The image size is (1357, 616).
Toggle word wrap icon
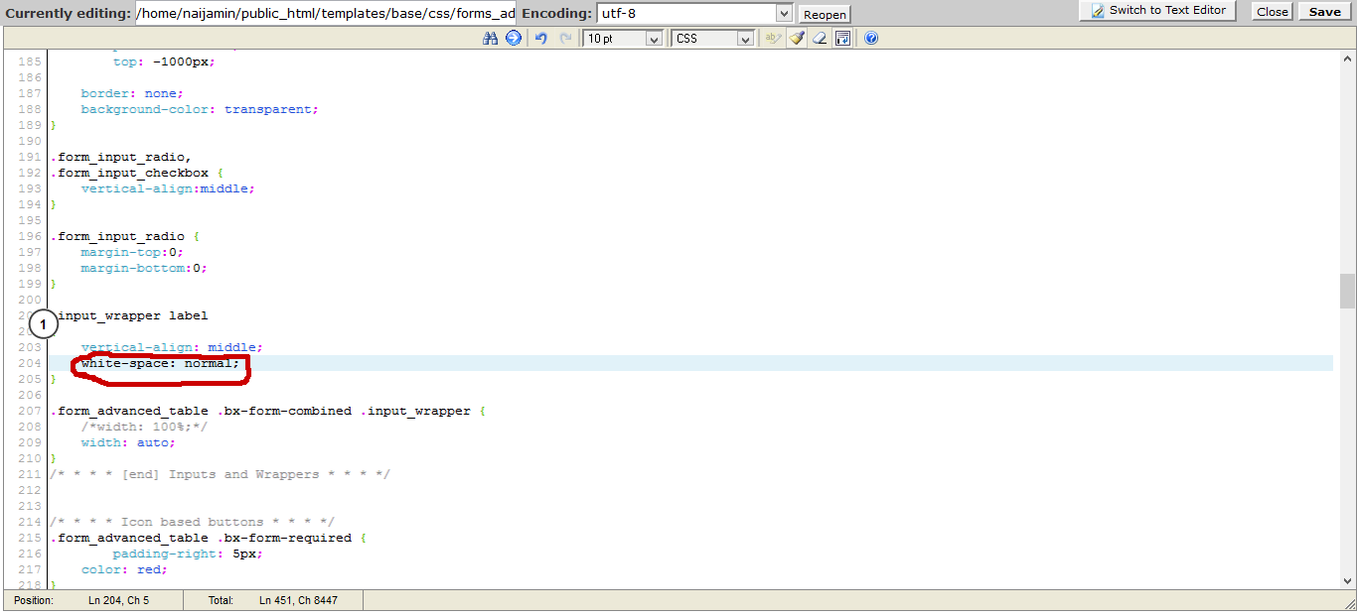pyautogui.click(x=843, y=39)
